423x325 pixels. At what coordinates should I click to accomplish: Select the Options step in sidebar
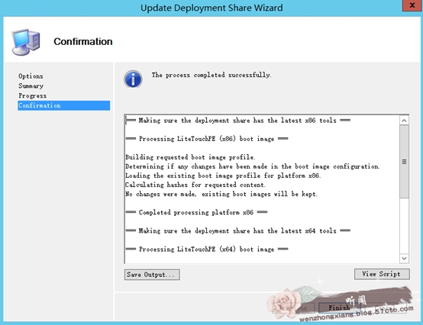tap(31, 76)
